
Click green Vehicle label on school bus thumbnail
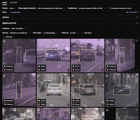tap(76, 66)
